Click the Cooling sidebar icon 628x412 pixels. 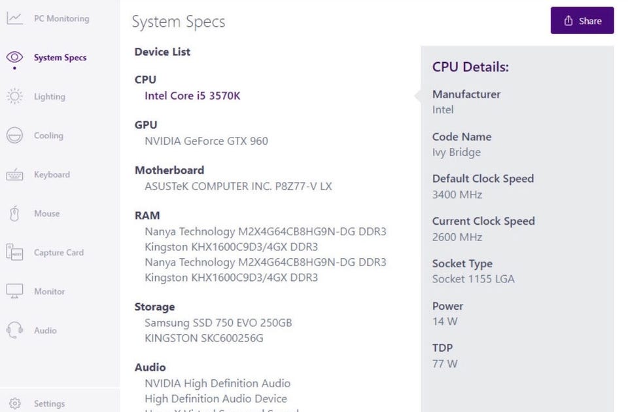tap(14, 136)
